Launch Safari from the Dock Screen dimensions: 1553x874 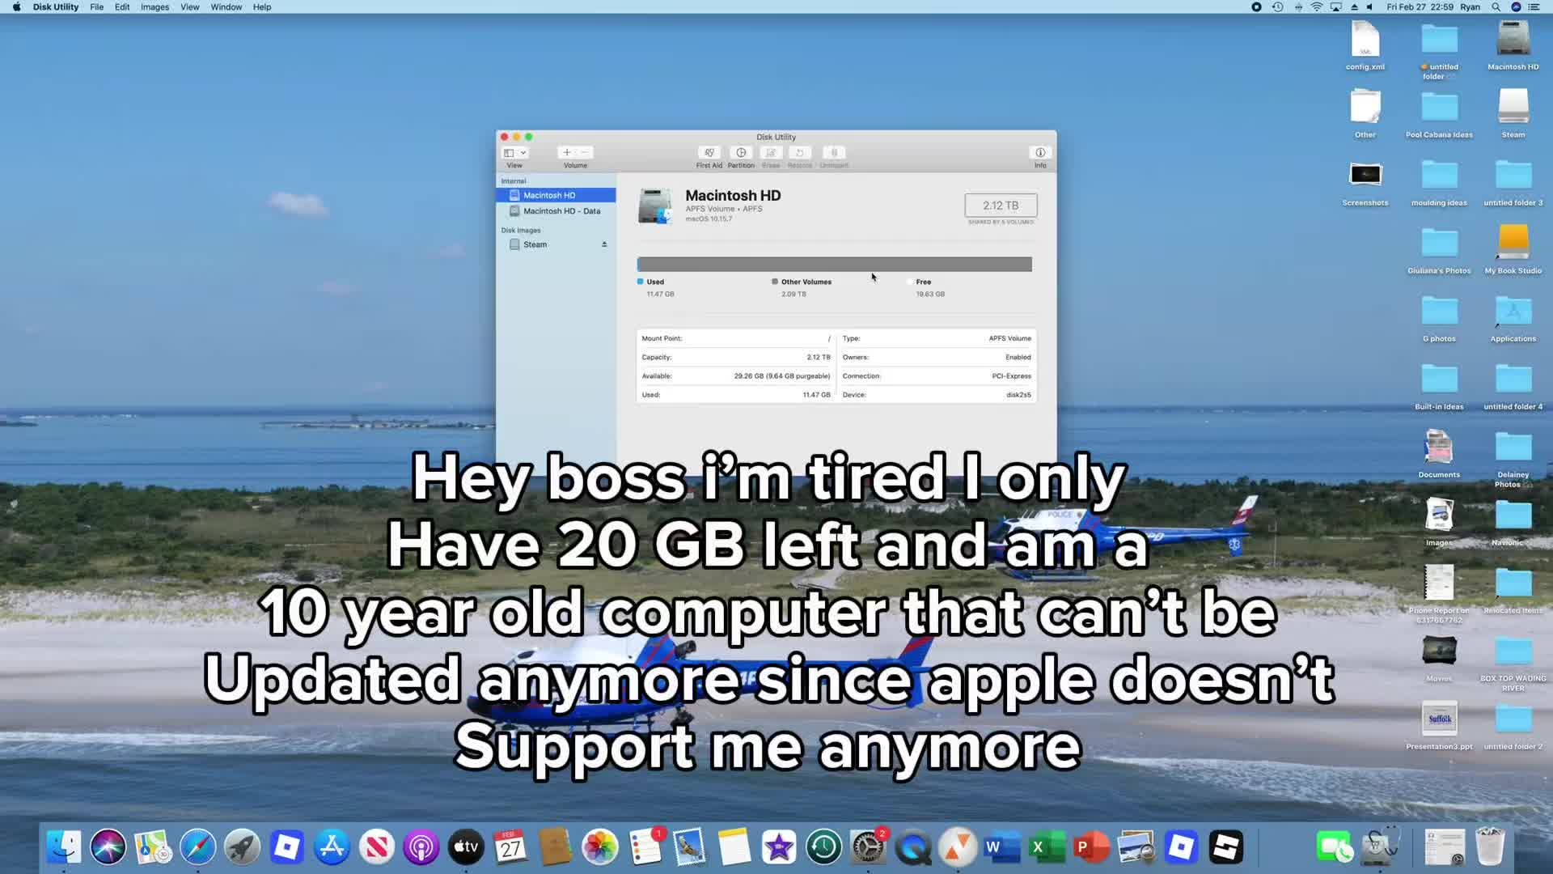point(197,847)
